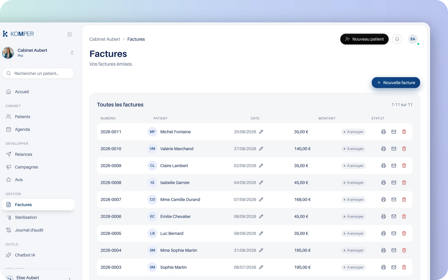This screenshot has height=280, width=448.
Task: Click the Komper logo
Action: tap(18, 34)
